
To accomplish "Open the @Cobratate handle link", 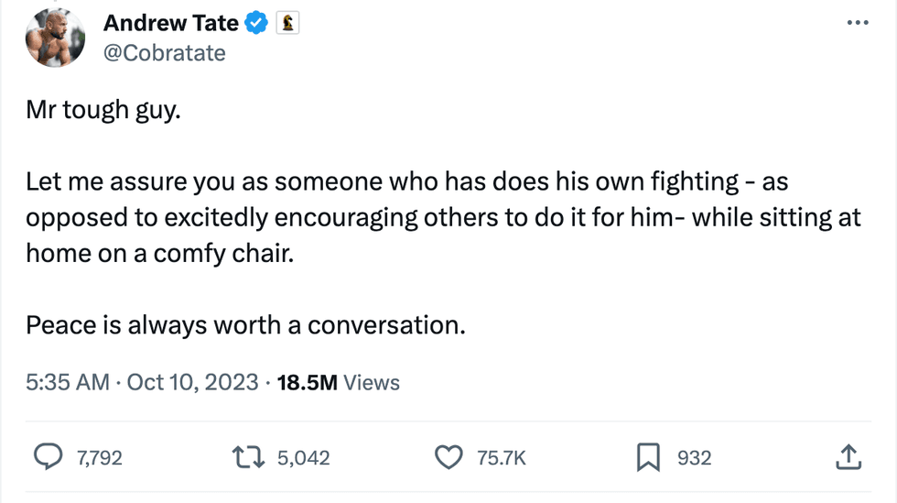I will tap(164, 53).
